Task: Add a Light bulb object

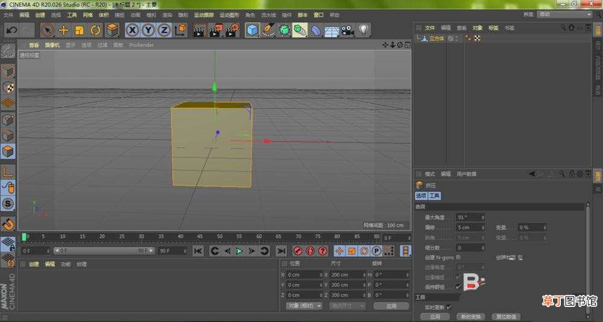Action: tap(364, 30)
